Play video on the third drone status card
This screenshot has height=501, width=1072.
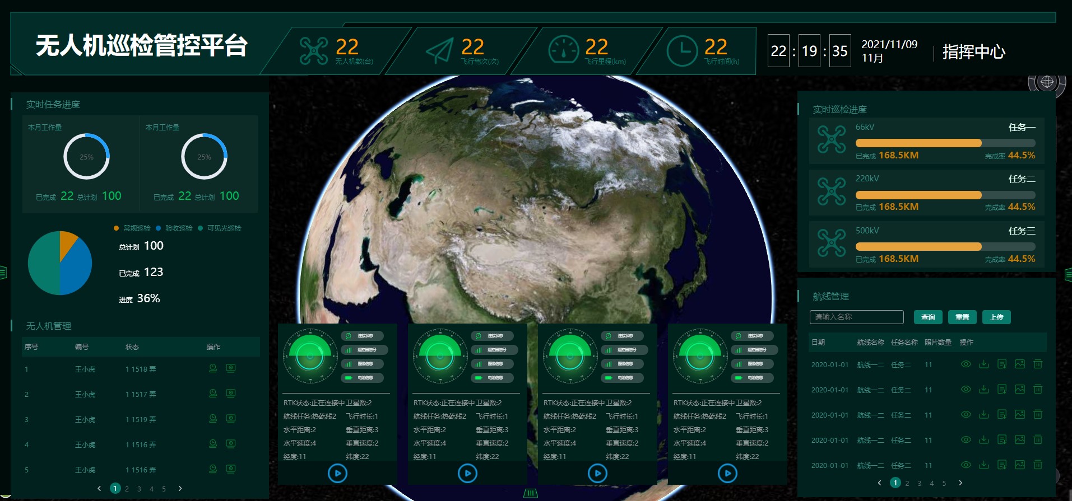pos(597,474)
